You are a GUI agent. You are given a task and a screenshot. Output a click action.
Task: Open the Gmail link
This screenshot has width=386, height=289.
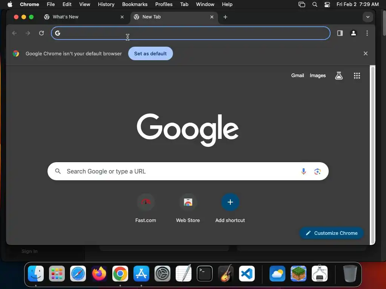[x=297, y=75]
